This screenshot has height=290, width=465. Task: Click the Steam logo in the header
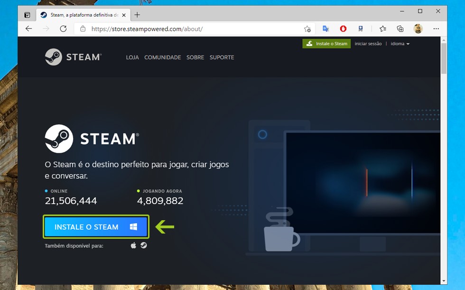coord(73,57)
